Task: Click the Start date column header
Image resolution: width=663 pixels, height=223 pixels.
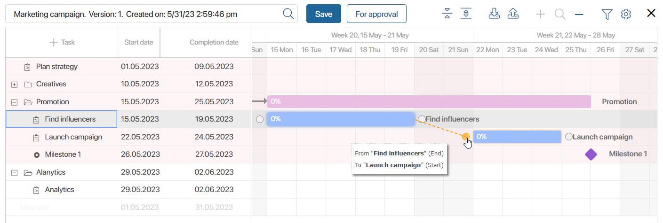Action: [139, 42]
